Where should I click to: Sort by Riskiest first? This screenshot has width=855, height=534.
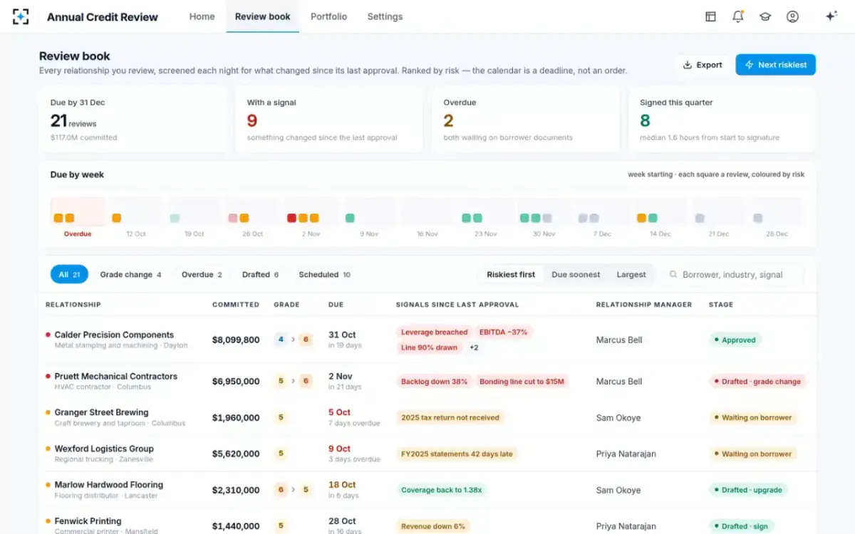511,275
